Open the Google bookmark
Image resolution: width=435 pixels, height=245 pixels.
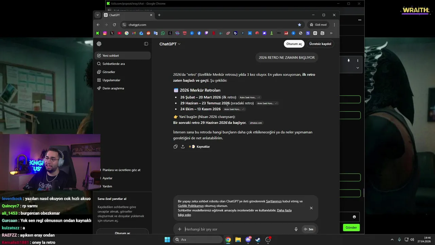click(x=126, y=33)
